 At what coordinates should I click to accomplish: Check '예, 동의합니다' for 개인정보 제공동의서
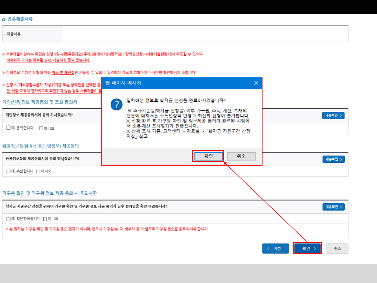(8, 128)
